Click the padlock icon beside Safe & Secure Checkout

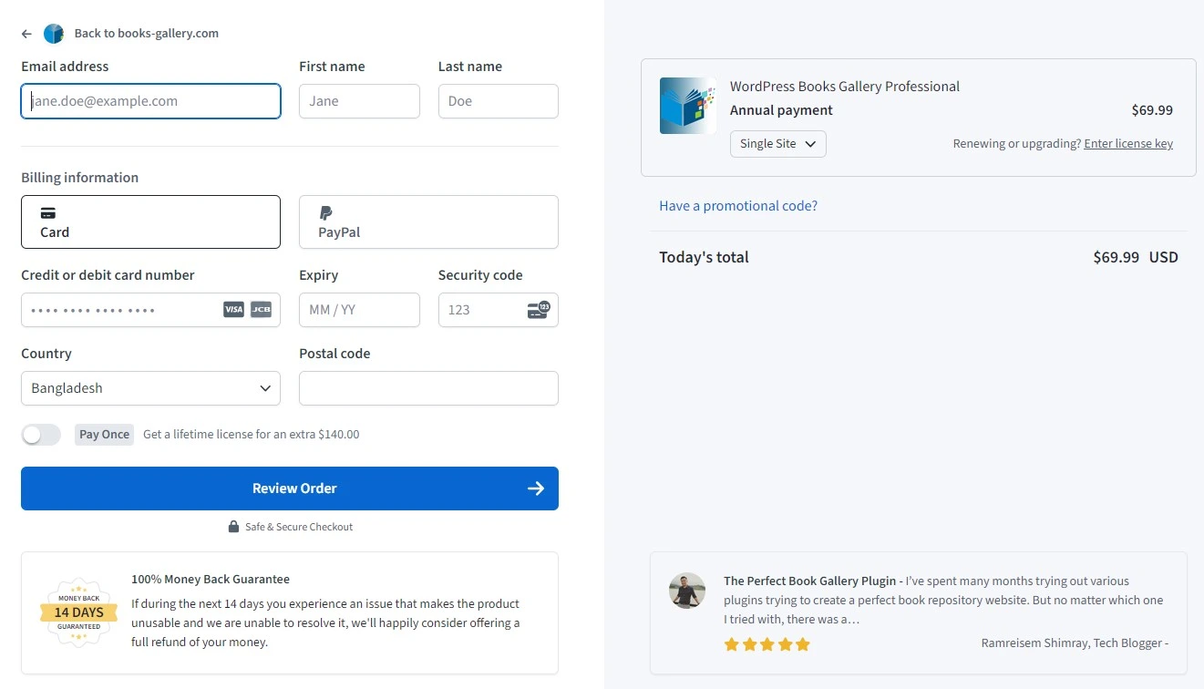click(x=233, y=527)
